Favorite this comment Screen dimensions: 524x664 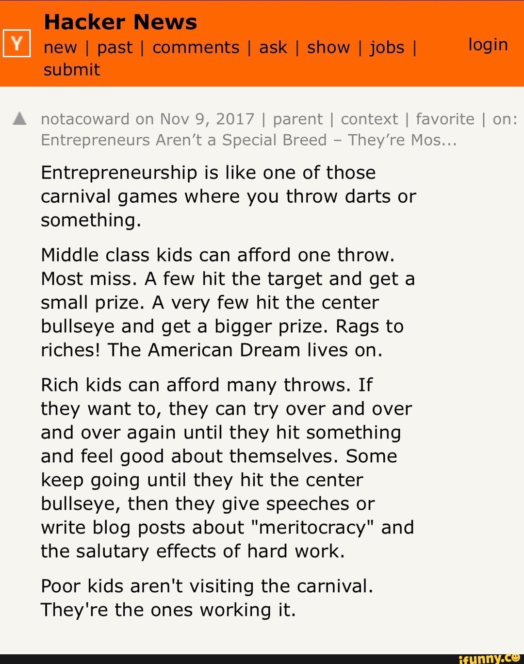point(445,119)
